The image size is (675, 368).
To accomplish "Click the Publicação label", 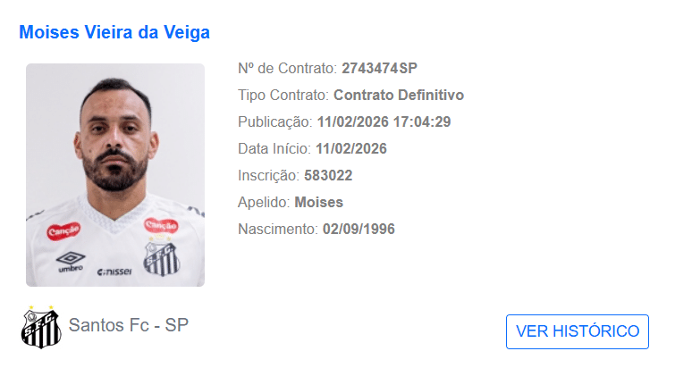I will point(275,122).
